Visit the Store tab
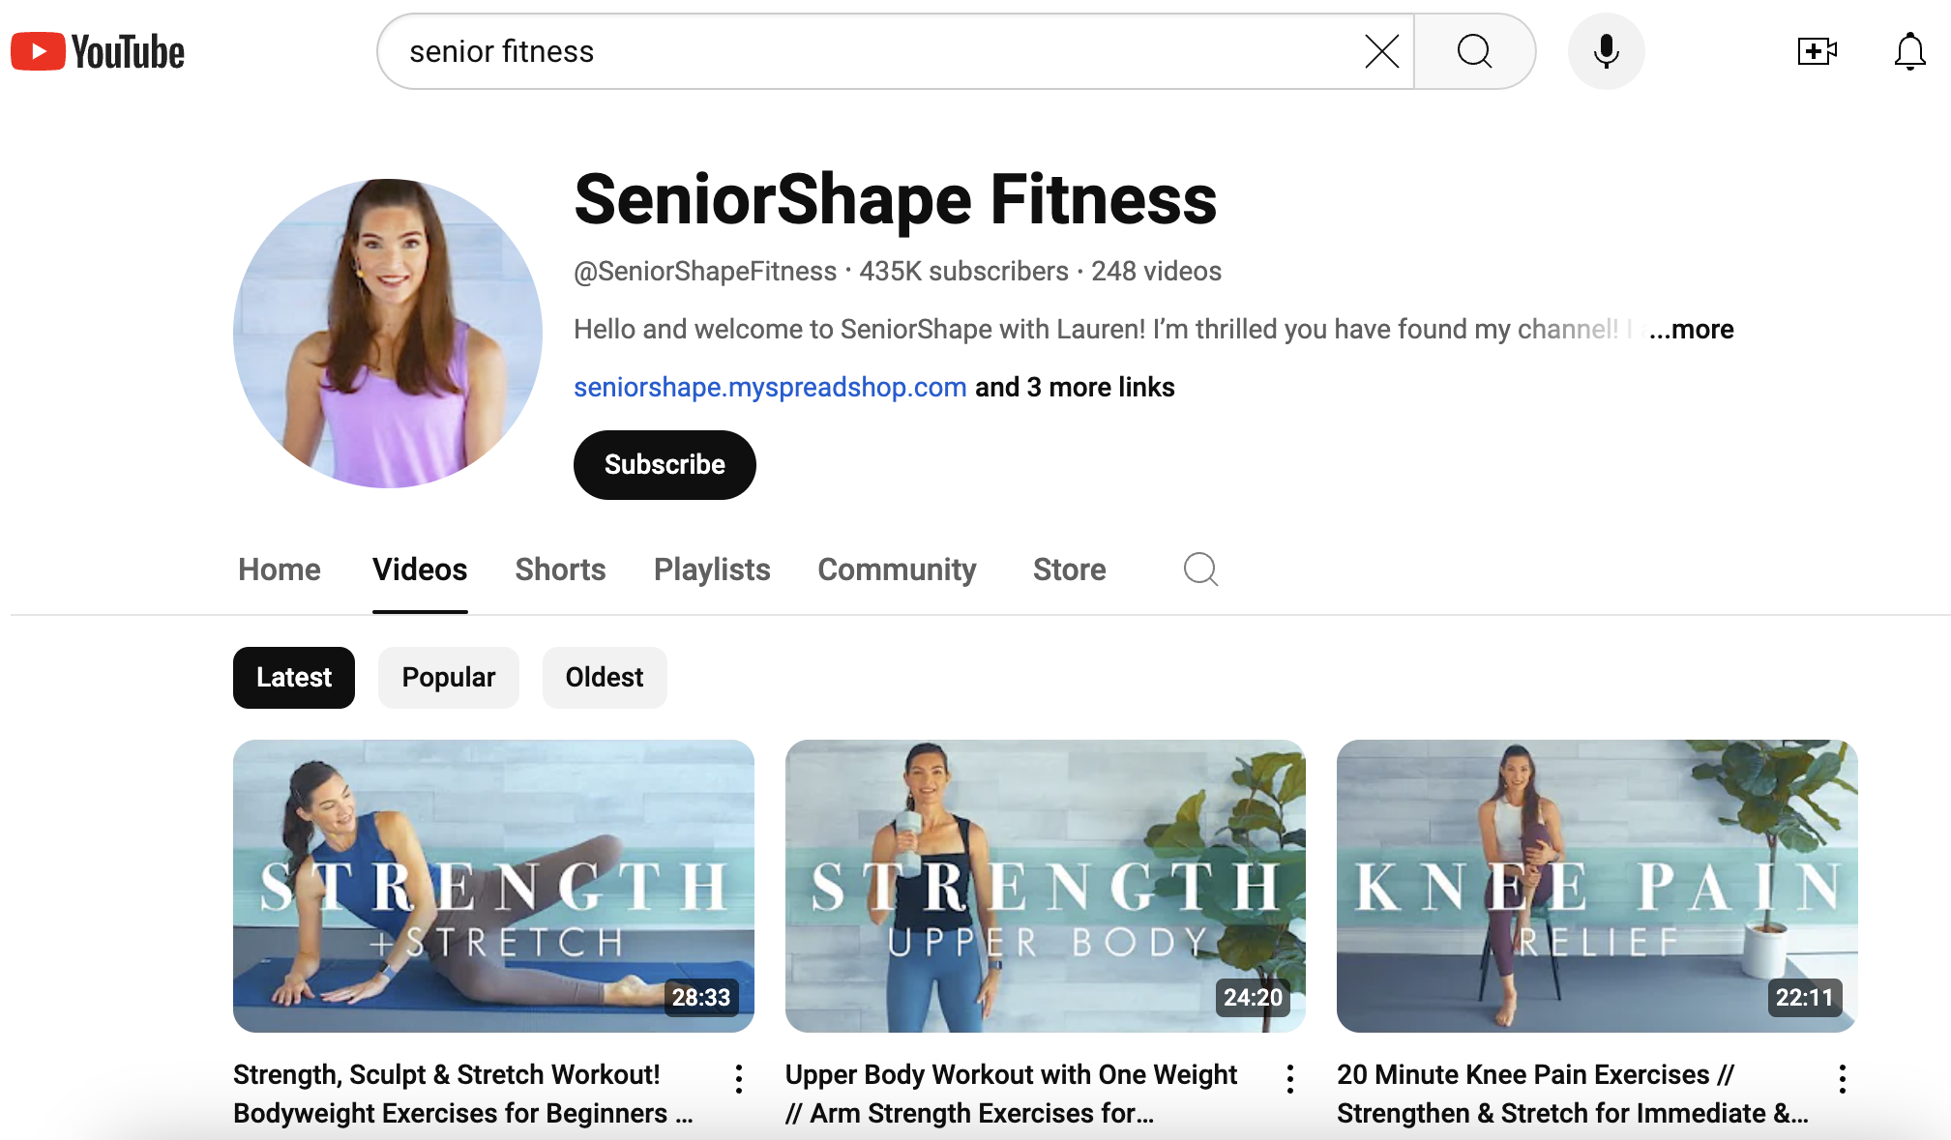This screenshot has height=1140, width=1951. [1069, 570]
